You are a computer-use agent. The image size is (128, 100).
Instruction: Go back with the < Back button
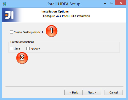pos(73,92)
